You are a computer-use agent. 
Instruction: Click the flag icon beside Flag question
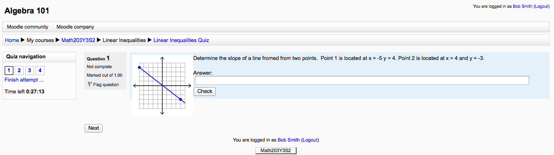click(90, 84)
